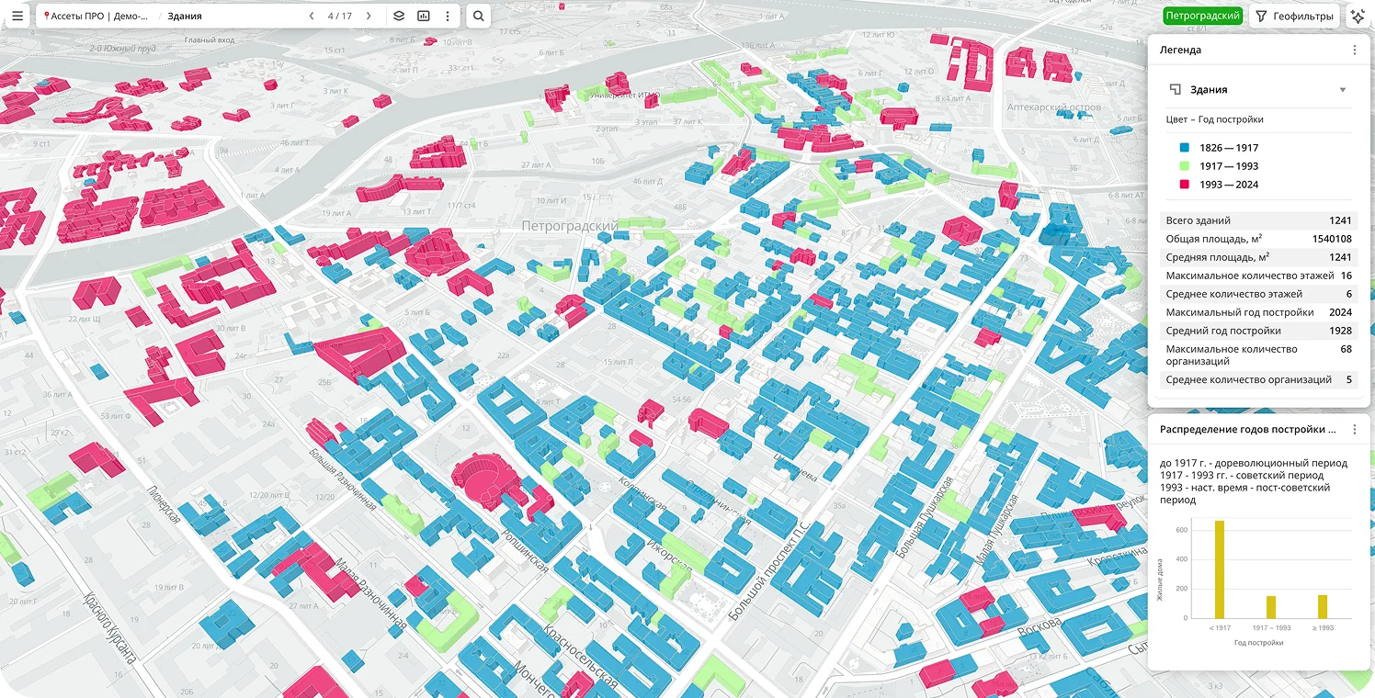Expand the Здания layer dropdown arrow
This screenshot has height=698, width=1375.
1343,90
